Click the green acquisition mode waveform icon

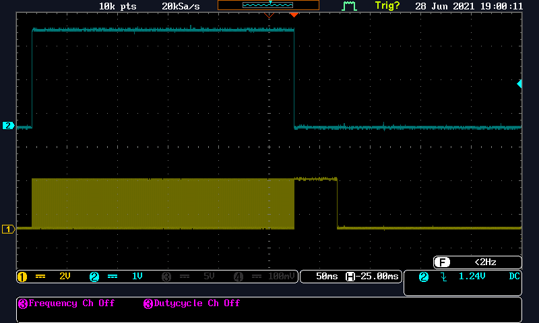pyautogui.click(x=349, y=6)
